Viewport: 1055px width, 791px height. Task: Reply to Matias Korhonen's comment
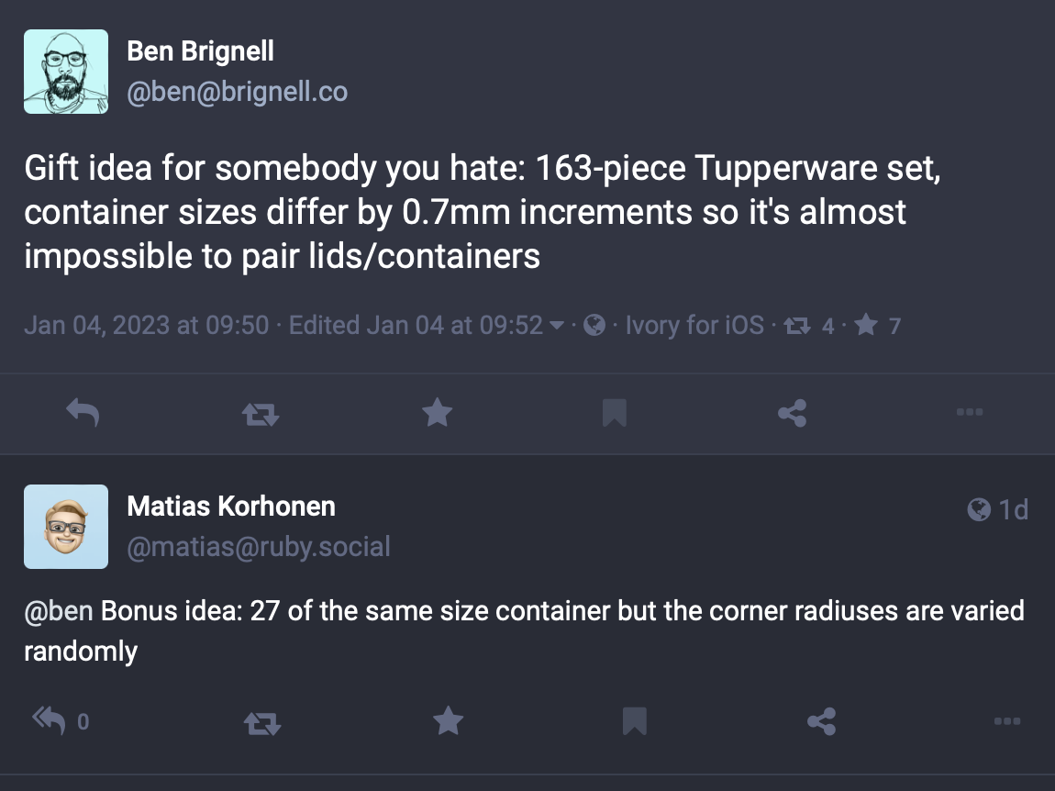[x=61, y=721]
